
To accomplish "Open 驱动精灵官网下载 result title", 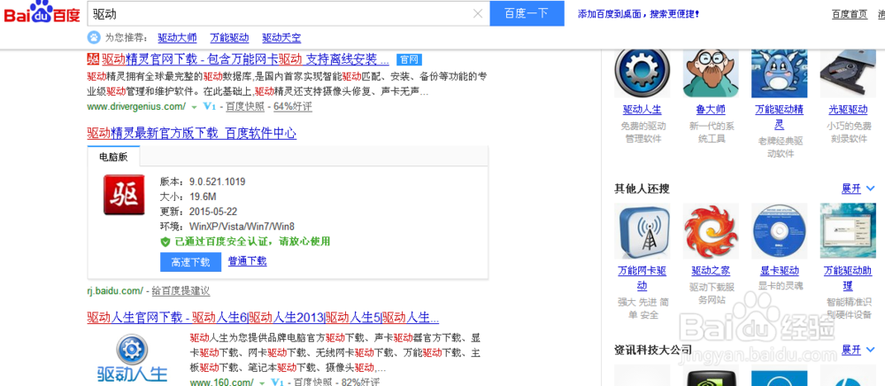I will click(x=245, y=59).
